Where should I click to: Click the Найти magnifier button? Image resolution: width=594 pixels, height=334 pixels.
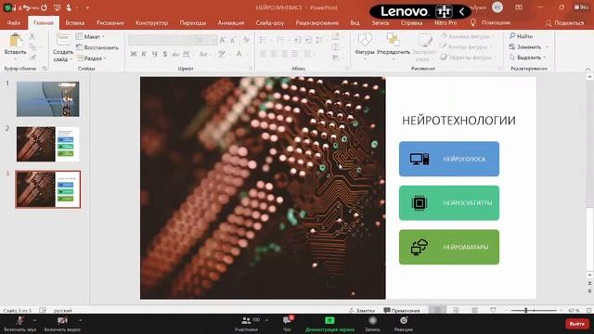[521, 36]
